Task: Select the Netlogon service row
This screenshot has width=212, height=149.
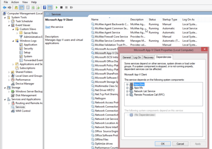Action: 100,98
